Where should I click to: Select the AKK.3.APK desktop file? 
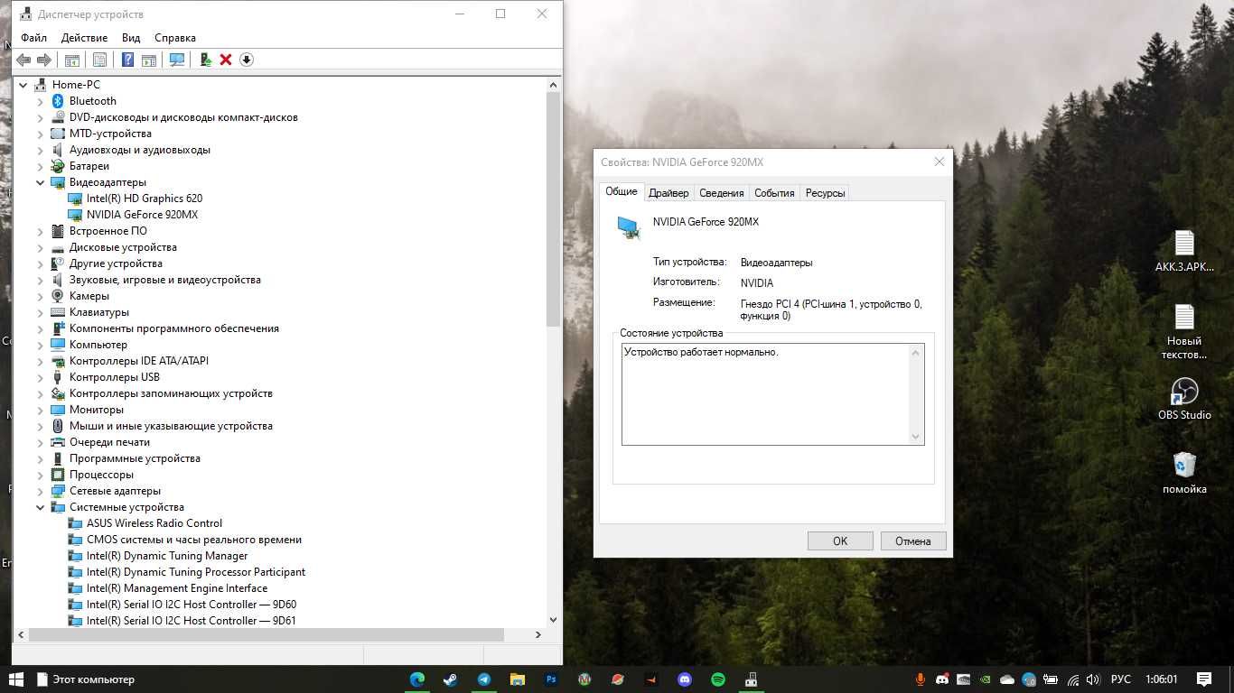click(x=1184, y=252)
